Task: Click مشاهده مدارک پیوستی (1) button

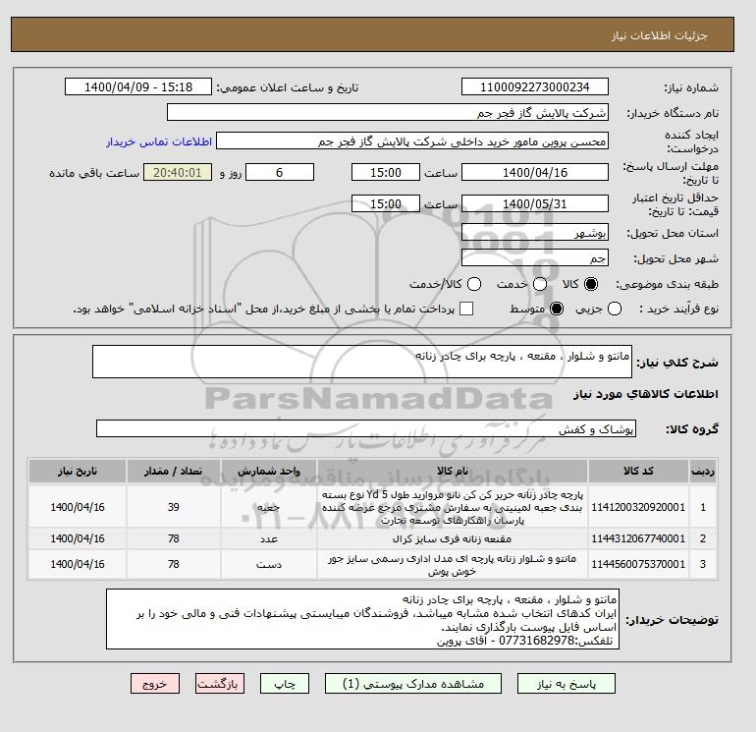Action: 413,684
